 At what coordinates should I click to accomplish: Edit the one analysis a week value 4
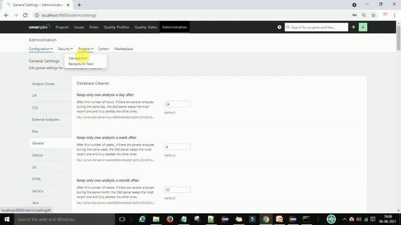(x=177, y=147)
